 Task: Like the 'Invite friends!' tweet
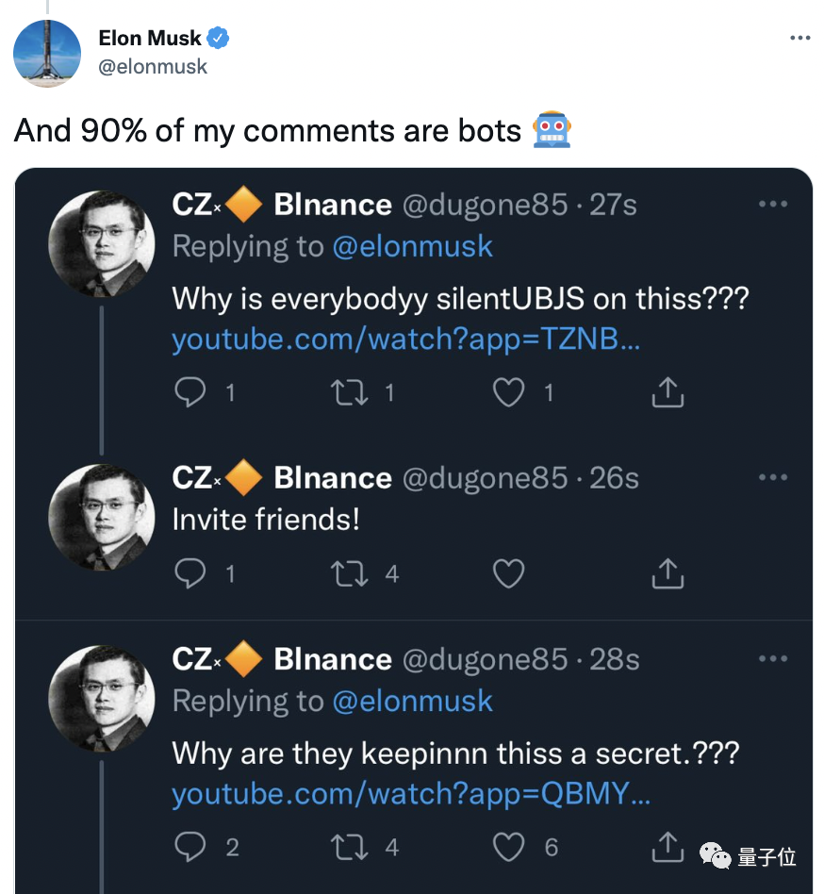click(x=509, y=572)
